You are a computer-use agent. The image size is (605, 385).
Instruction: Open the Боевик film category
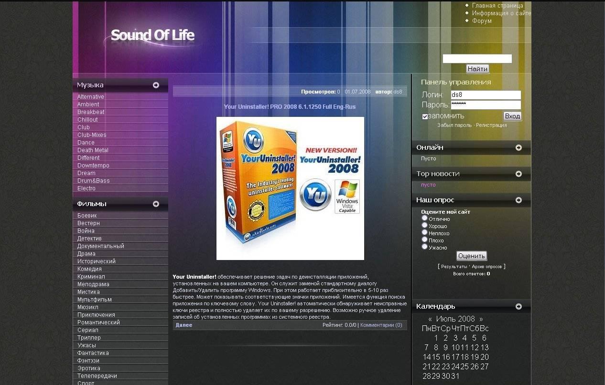coord(87,216)
